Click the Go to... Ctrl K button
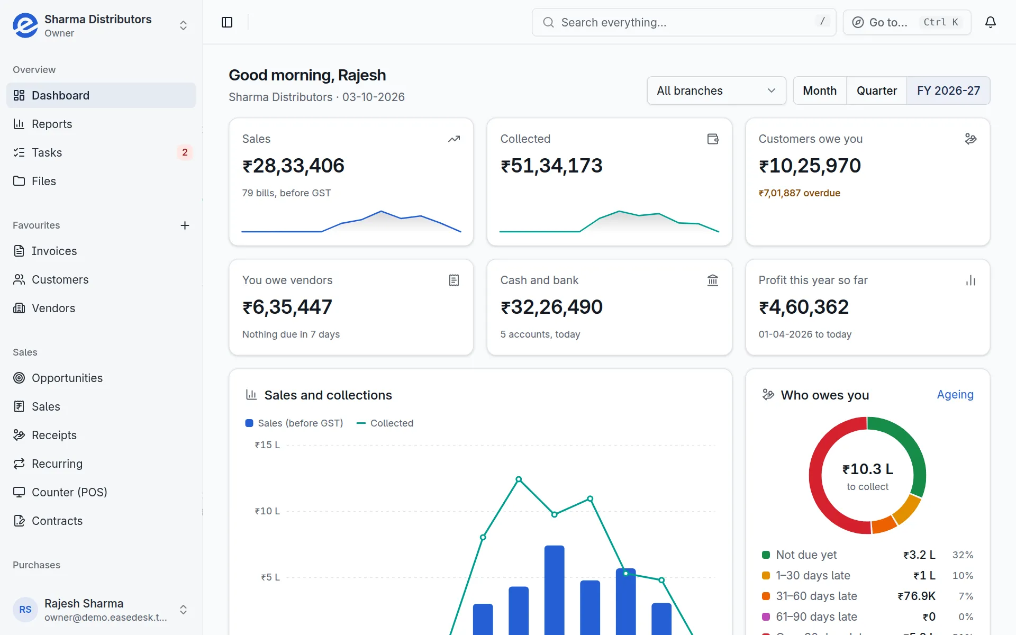This screenshot has width=1016, height=635. tap(907, 22)
